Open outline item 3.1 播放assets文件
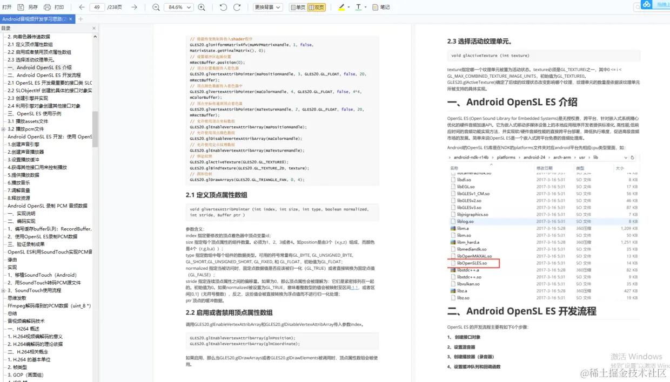The height and width of the screenshot is (382, 670). [28, 121]
